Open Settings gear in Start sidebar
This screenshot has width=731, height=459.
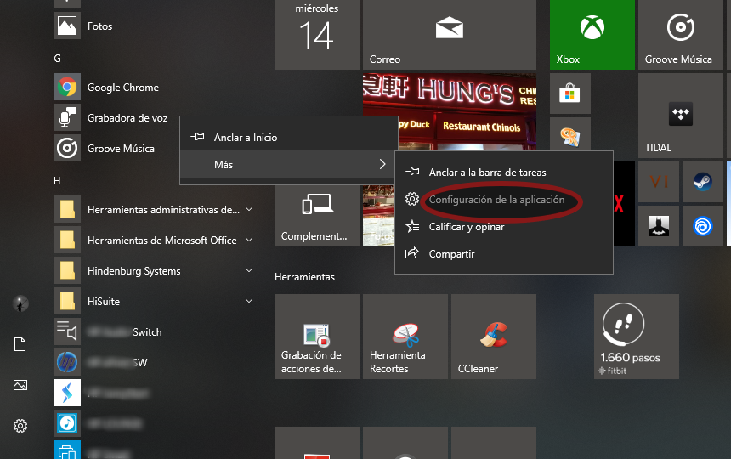[20, 426]
